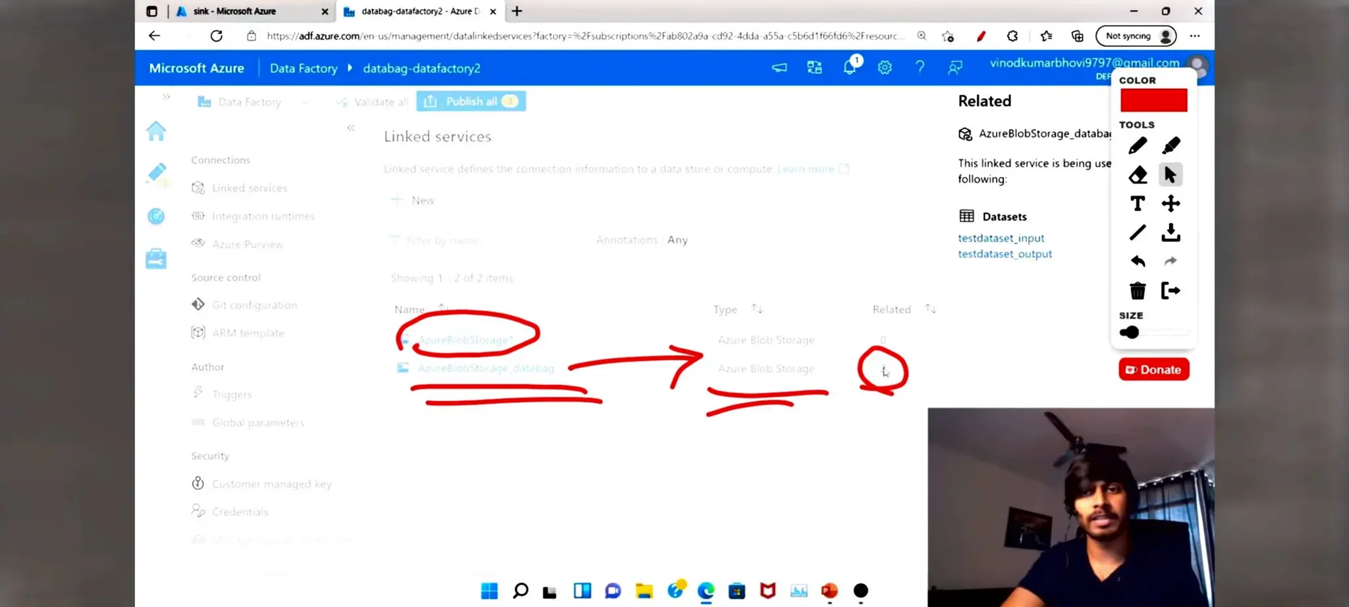Open the feedback icon in Azure header
This screenshot has width=1349, height=607.
tap(954, 68)
